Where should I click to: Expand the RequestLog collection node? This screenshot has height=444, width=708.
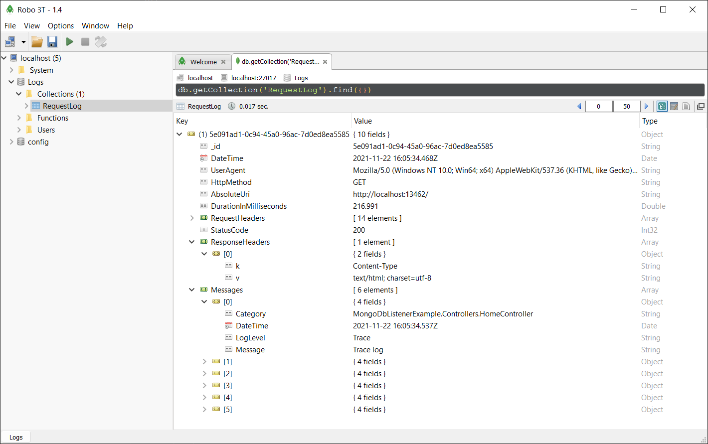26,106
